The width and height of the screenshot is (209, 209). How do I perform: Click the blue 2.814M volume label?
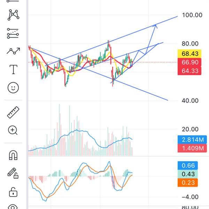[x=192, y=140]
